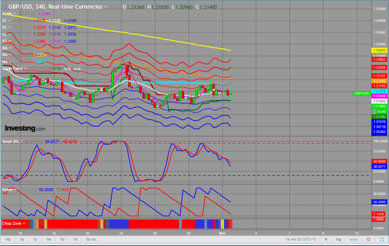Viewport: 389px width, 246px height.
Task: Click the dark green 1.21100 SuperTrend label
Action: click(x=379, y=117)
